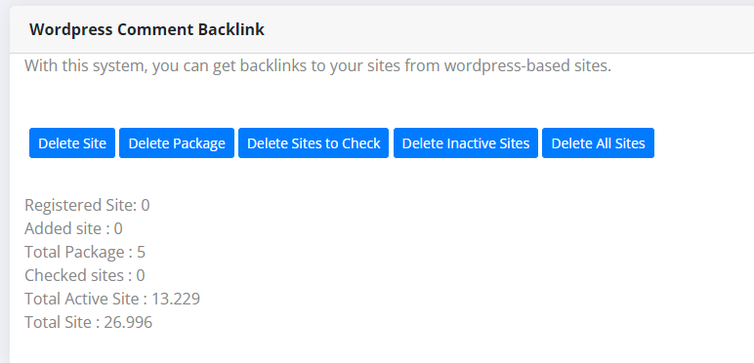
Task: Select the Delete Package button
Action: pos(177,143)
